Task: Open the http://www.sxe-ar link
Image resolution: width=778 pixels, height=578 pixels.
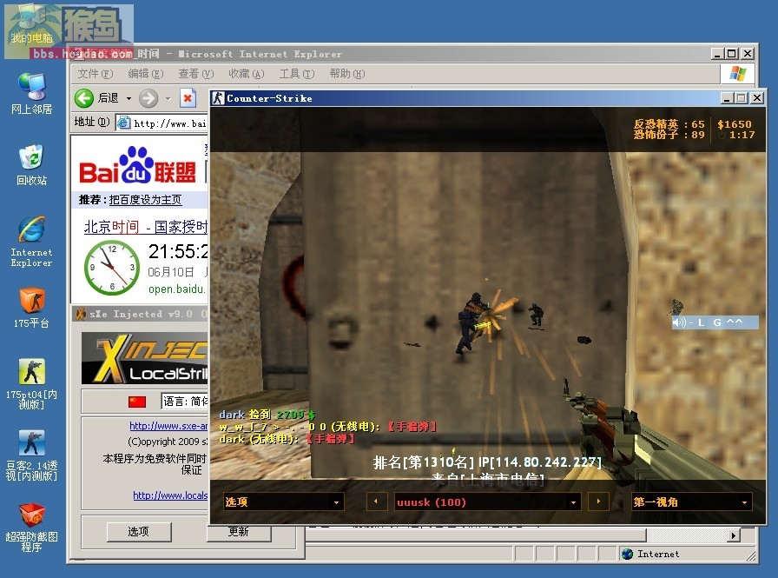Action: [168, 426]
